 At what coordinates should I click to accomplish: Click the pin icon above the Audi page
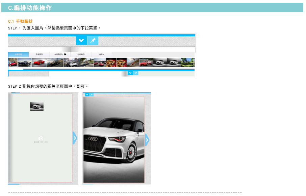pyautogui.click(x=91, y=95)
